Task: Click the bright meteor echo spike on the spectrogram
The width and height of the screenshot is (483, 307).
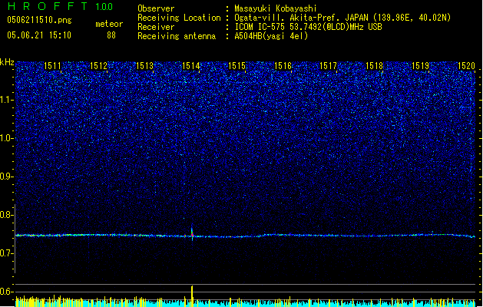Action: point(192,234)
